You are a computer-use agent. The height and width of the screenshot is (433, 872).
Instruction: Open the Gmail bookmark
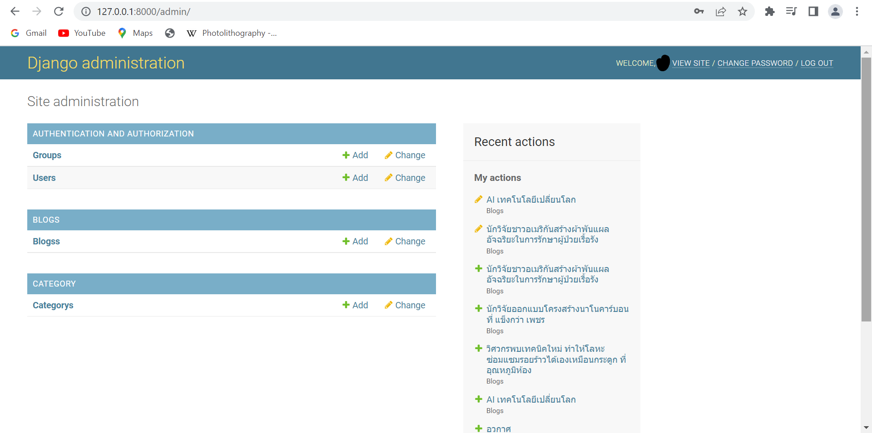point(29,33)
